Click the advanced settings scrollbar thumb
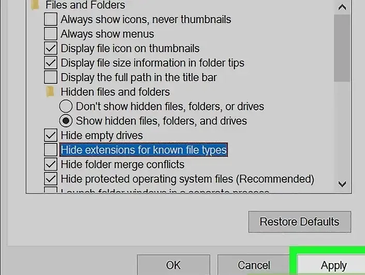 (x=342, y=48)
